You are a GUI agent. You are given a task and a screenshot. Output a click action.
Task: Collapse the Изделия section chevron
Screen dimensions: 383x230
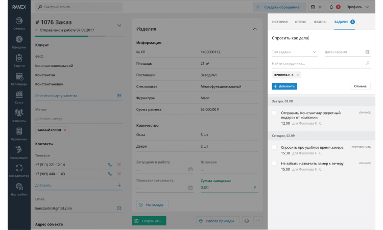click(255, 29)
